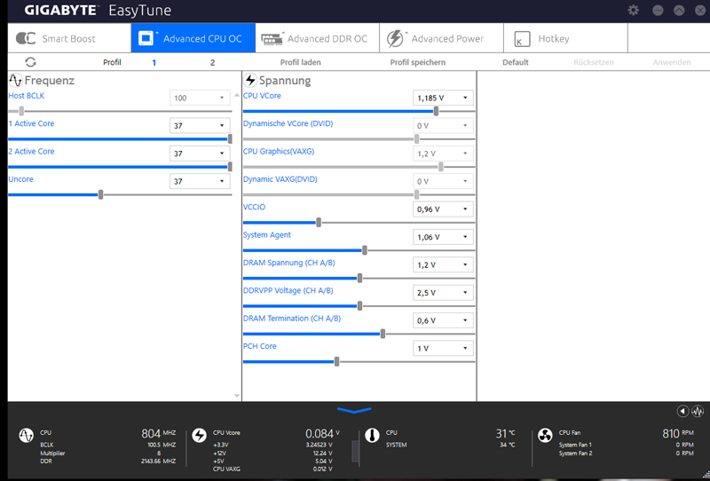
Task: Go to the Advanced Power tab
Action: (441, 38)
